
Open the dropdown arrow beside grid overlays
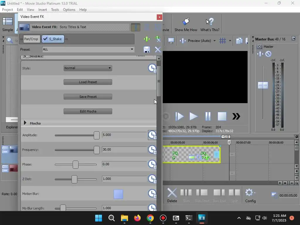pyautogui.click(x=230, y=40)
